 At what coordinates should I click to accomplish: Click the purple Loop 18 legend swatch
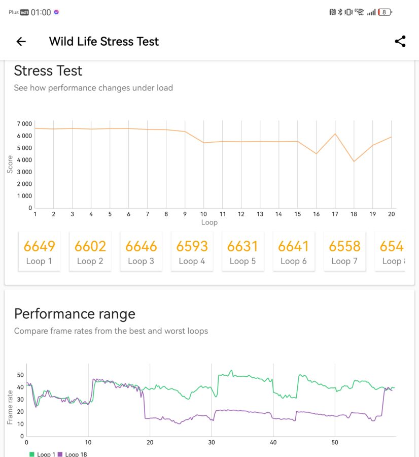60,454
